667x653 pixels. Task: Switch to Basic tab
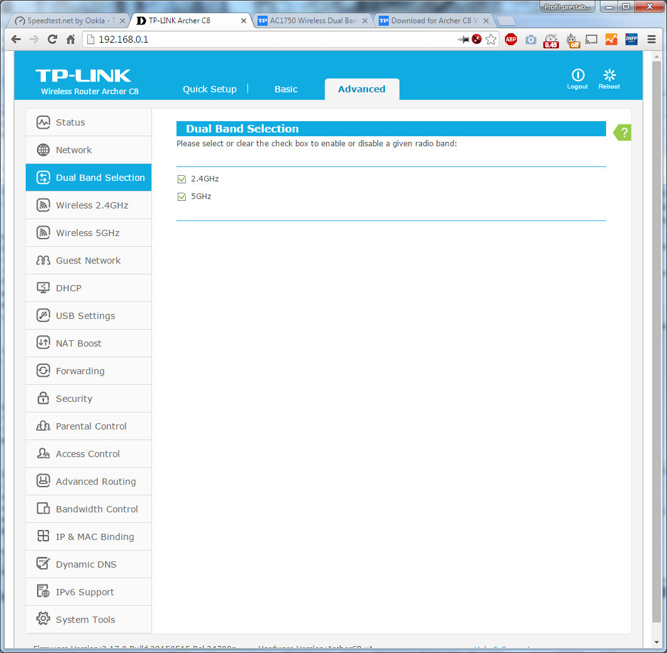286,89
